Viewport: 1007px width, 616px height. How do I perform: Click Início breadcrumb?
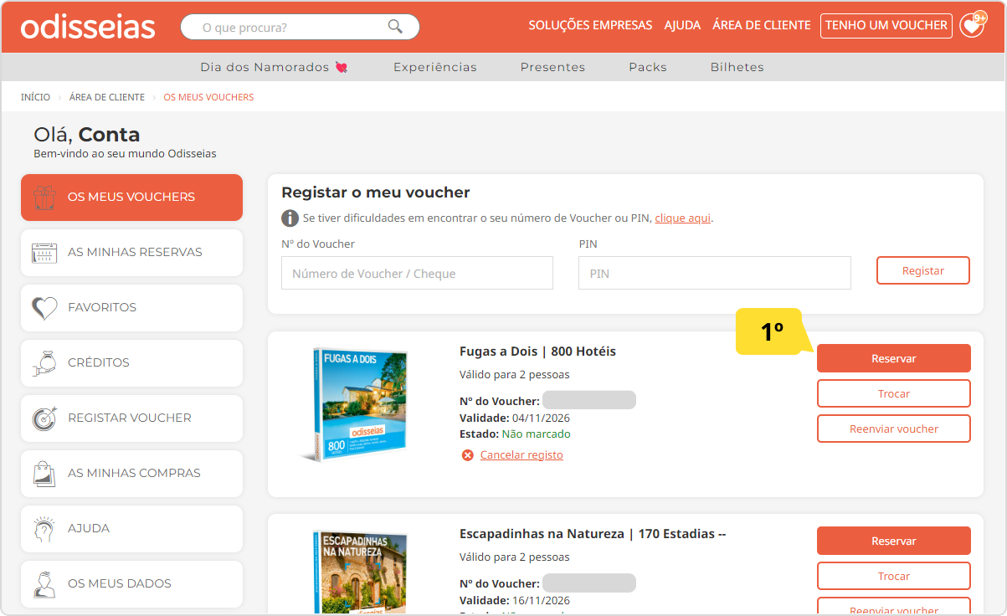(36, 97)
